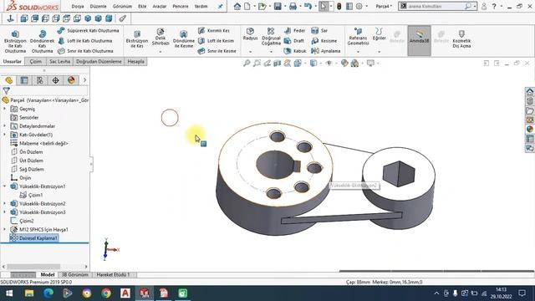Screen dimensions: 535x301
Task: Click the tree filter field
Action: tap(48, 91)
